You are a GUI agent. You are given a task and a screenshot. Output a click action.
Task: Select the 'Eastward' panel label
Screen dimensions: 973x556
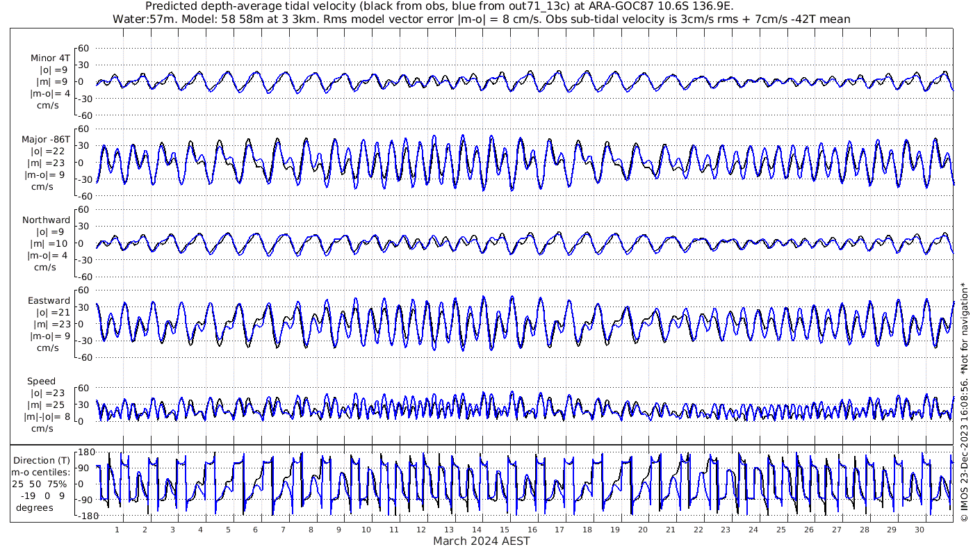49,301
